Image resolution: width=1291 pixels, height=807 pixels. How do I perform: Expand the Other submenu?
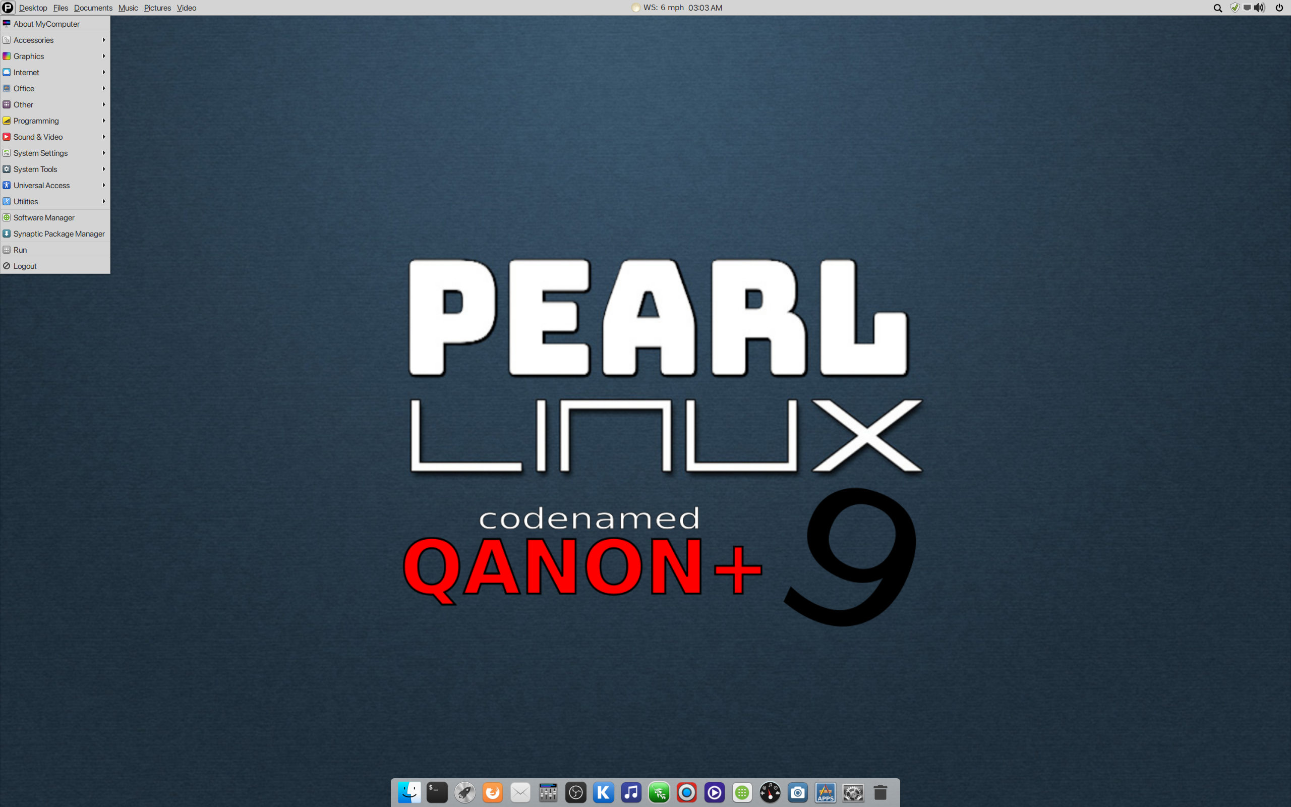click(x=55, y=104)
